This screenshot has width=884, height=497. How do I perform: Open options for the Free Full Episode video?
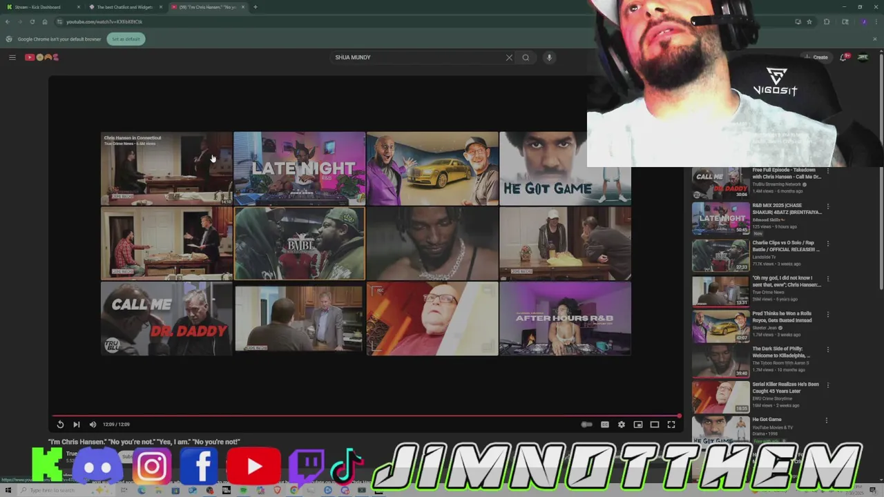827,170
